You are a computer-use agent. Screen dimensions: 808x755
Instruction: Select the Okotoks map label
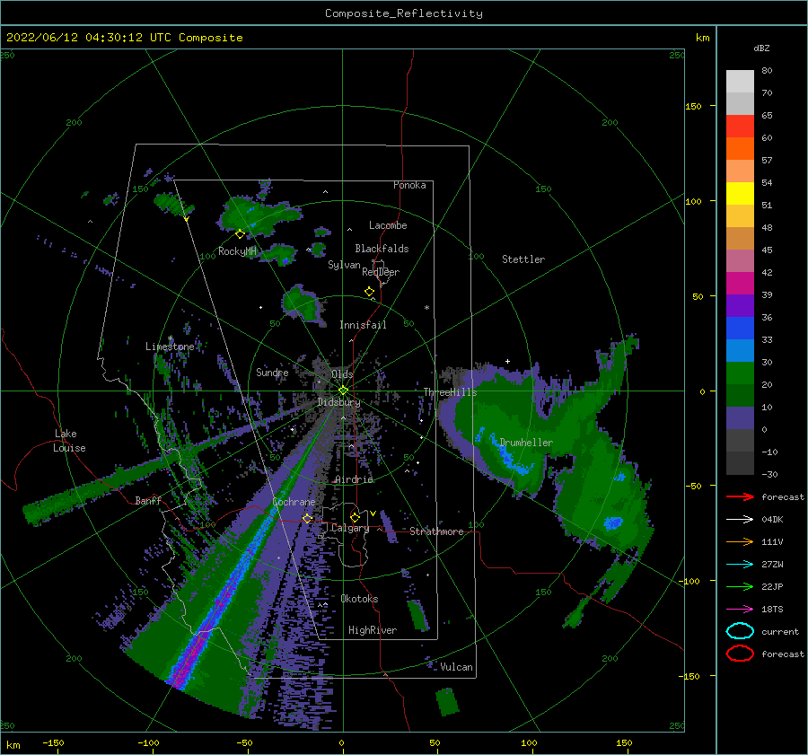point(360,599)
